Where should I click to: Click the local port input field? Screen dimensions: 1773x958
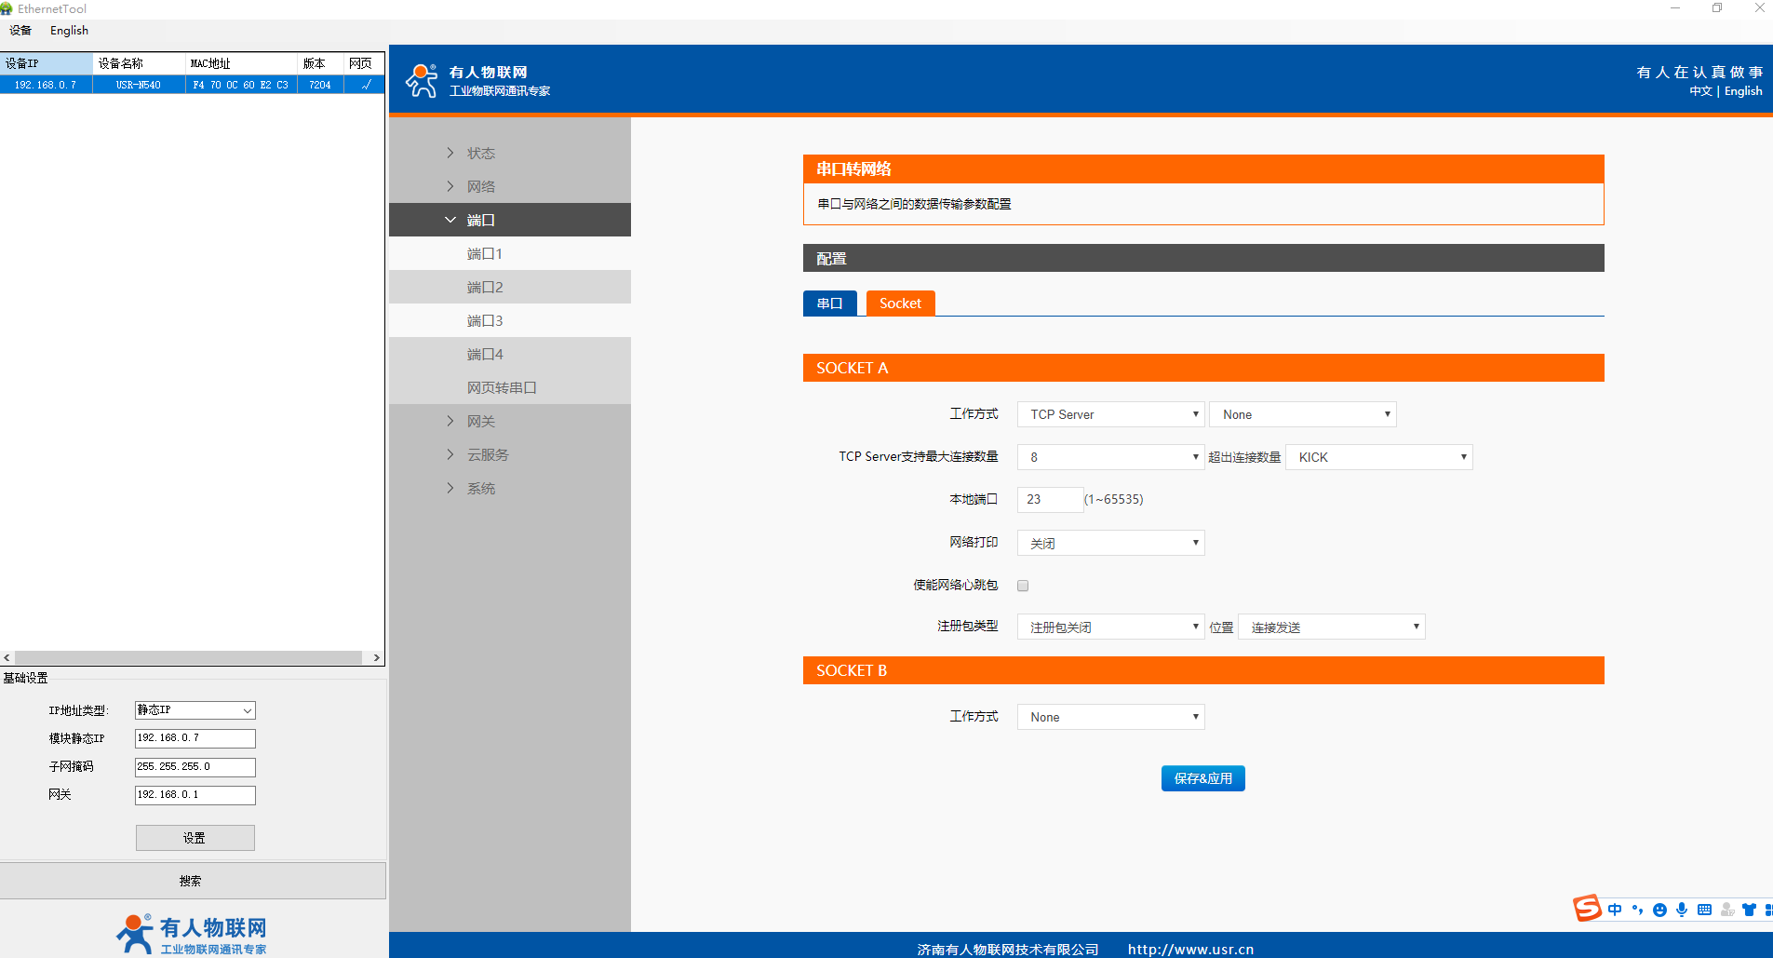pyautogui.click(x=1050, y=500)
